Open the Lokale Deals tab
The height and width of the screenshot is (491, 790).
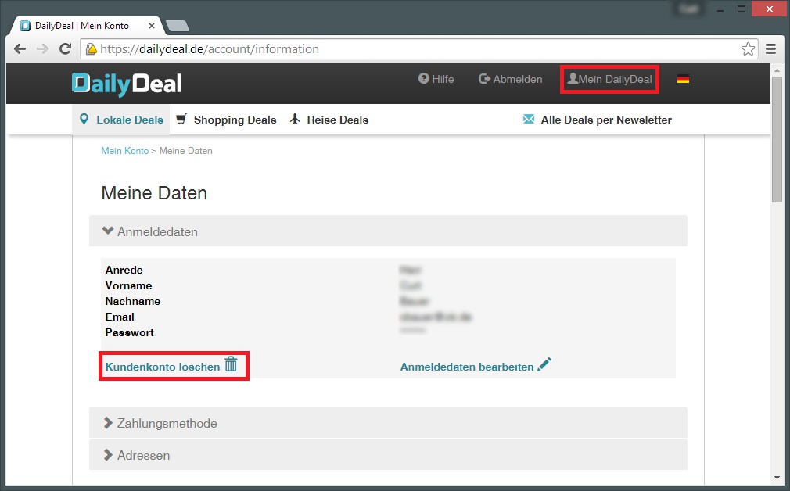(121, 120)
